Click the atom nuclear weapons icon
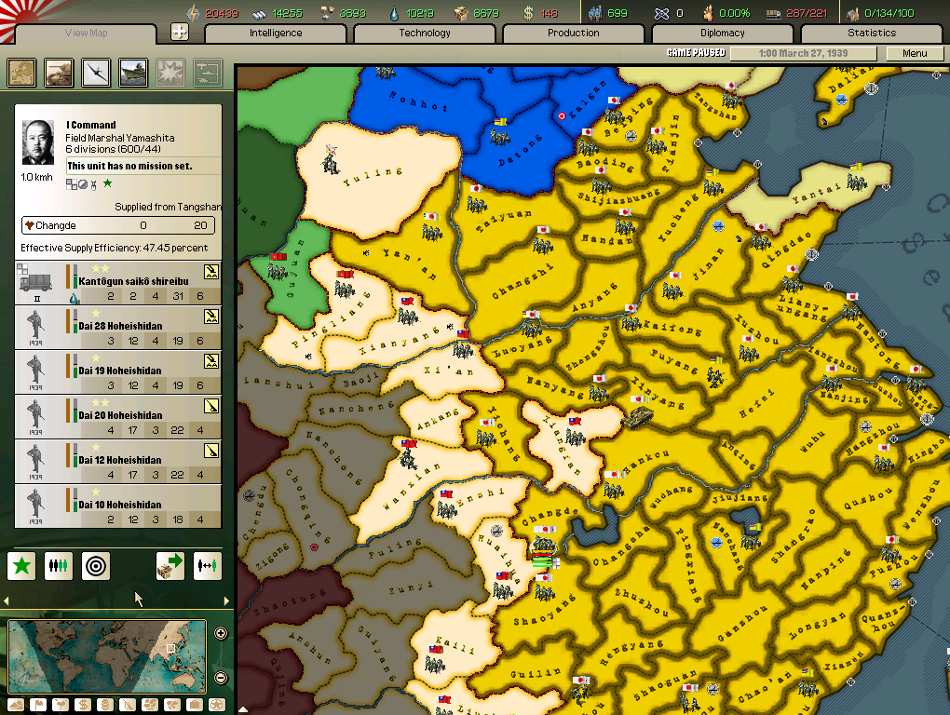 coord(661,13)
